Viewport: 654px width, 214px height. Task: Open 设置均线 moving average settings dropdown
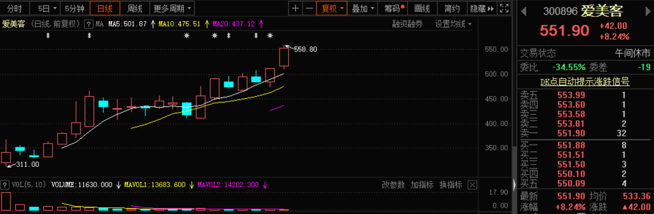coord(453,24)
